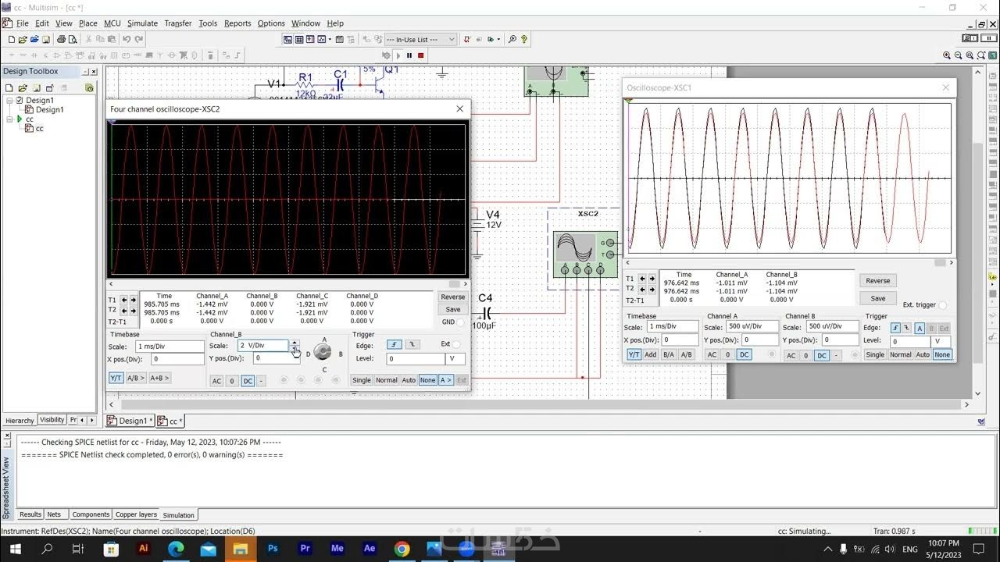Rotate the channel selector knob in XSC2
Viewport: 1000px width, 562px height.
(x=323, y=353)
